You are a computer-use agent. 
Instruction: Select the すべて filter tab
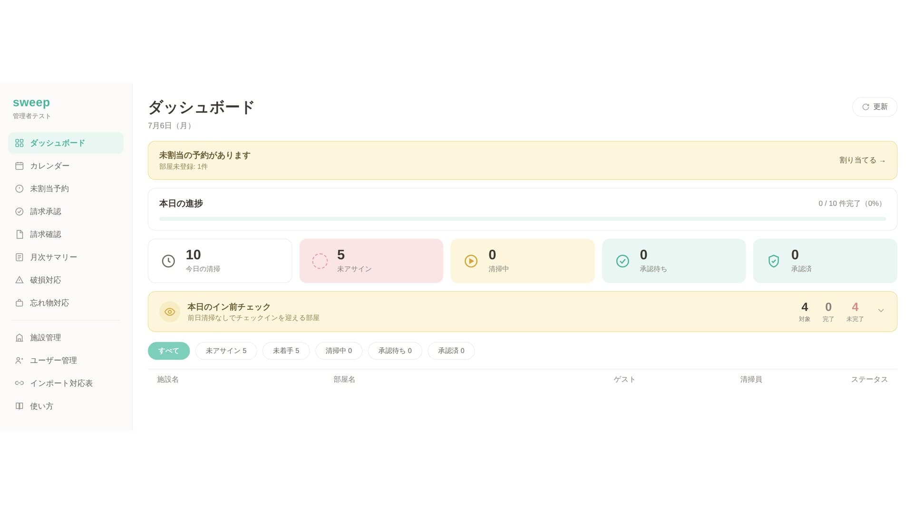click(169, 351)
